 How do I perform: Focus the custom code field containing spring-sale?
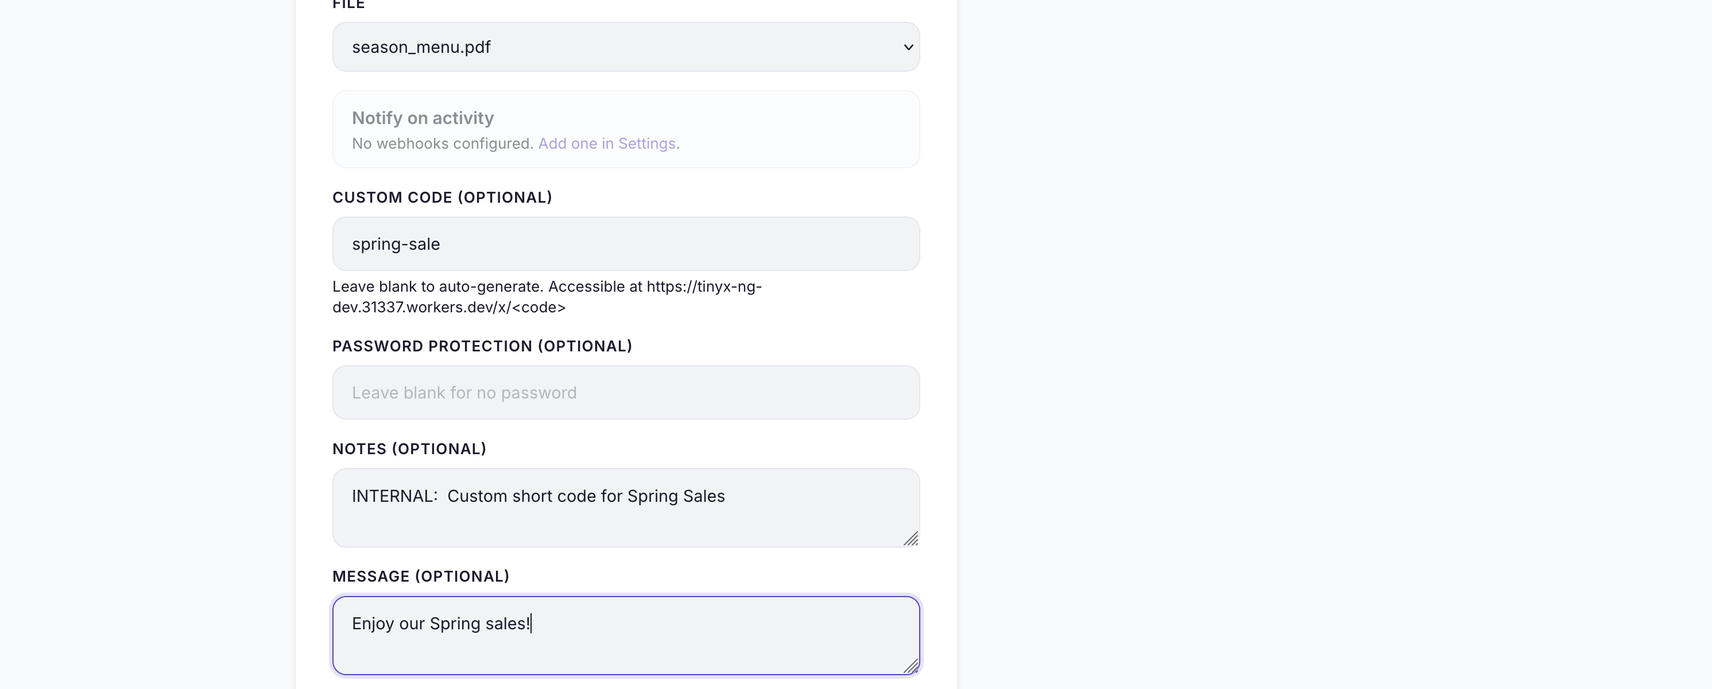click(x=625, y=243)
